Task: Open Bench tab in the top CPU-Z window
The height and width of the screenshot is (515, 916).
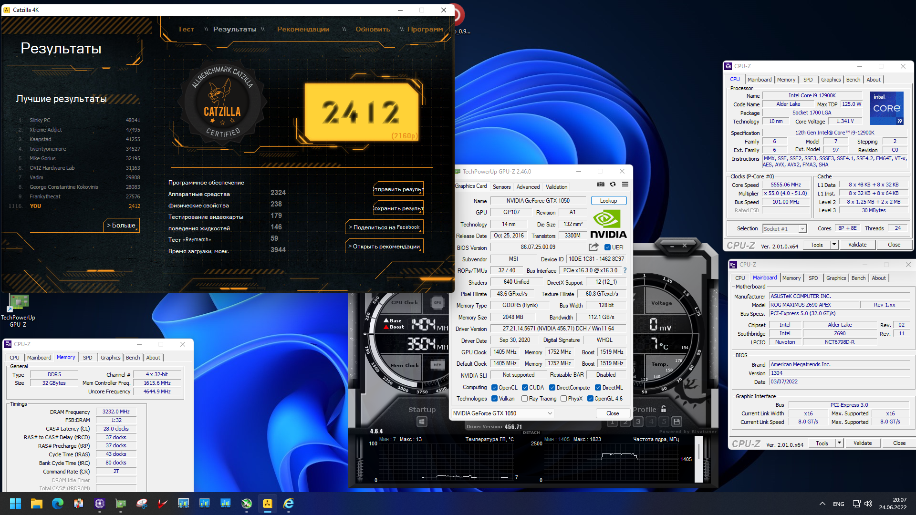Action: (x=854, y=80)
